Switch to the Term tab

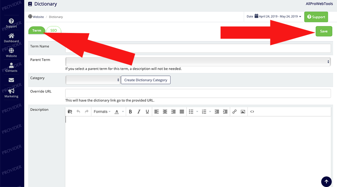(x=37, y=30)
